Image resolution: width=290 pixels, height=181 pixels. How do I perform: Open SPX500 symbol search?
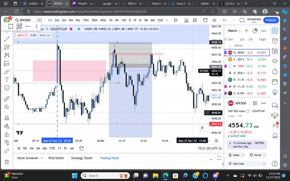23,20
